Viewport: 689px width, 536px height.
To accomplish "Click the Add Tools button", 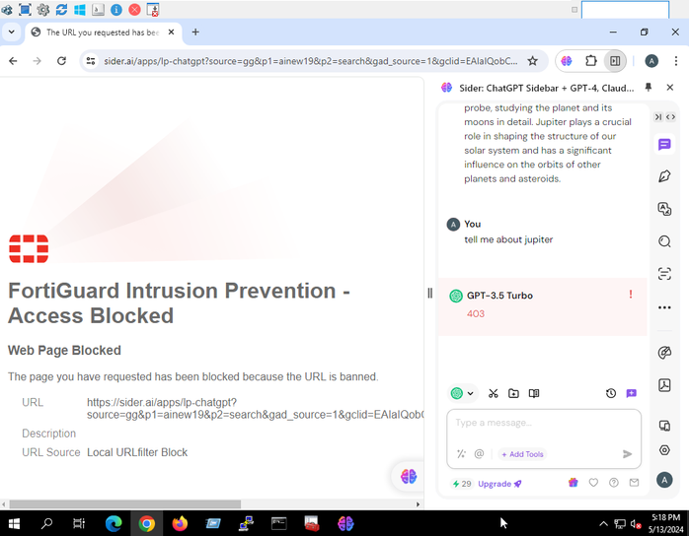I will pyautogui.click(x=522, y=454).
